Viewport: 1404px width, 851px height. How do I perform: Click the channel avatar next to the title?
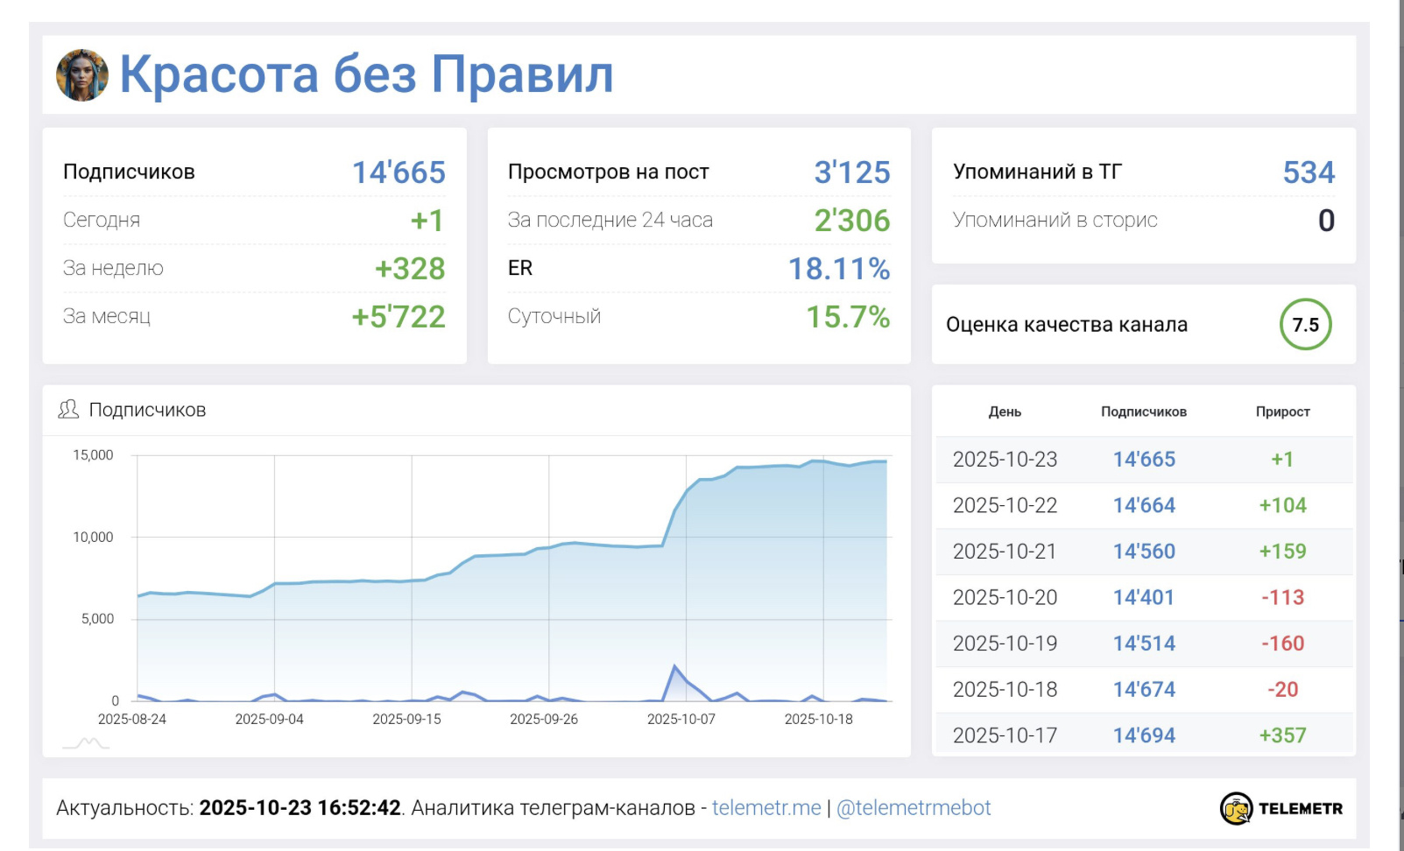[82, 75]
